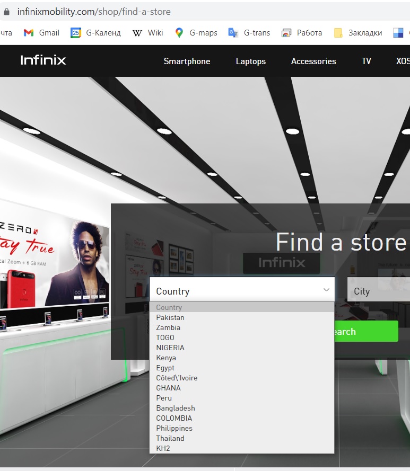Screen dimensions: 410x471
Task: Open the Работа bookmark folder
Action: [302, 33]
